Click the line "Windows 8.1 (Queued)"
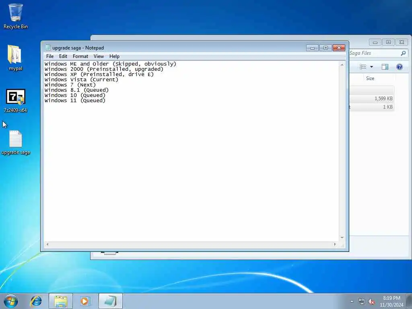The image size is (412, 309). [x=76, y=90]
